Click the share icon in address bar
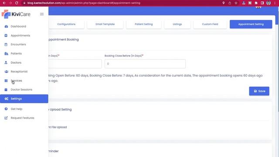The height and width of the screenshot is (157, 279). pos(230,3)
